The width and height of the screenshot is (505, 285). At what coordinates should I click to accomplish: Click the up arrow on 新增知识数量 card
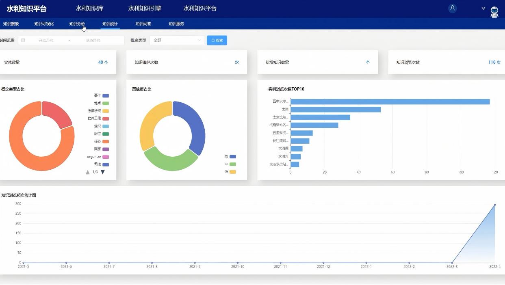[x=368, y=63]
